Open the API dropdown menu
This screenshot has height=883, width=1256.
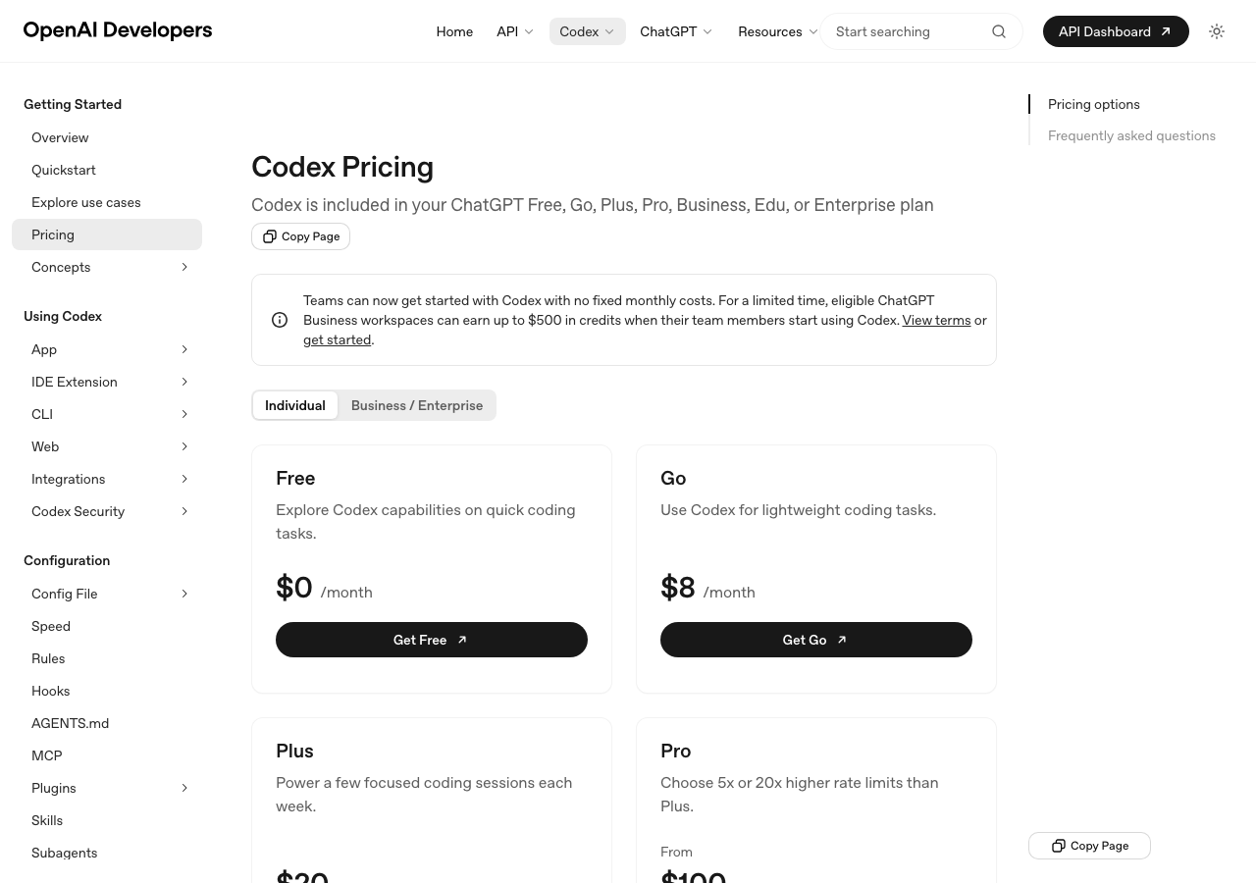(x=515, y=31)
